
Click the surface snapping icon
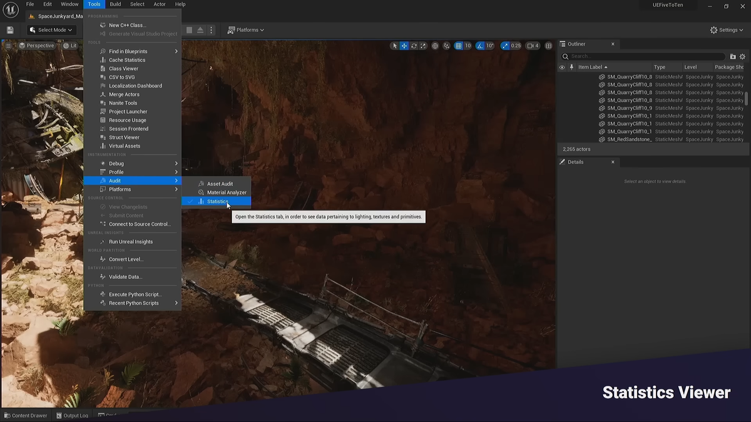(446, 46)
